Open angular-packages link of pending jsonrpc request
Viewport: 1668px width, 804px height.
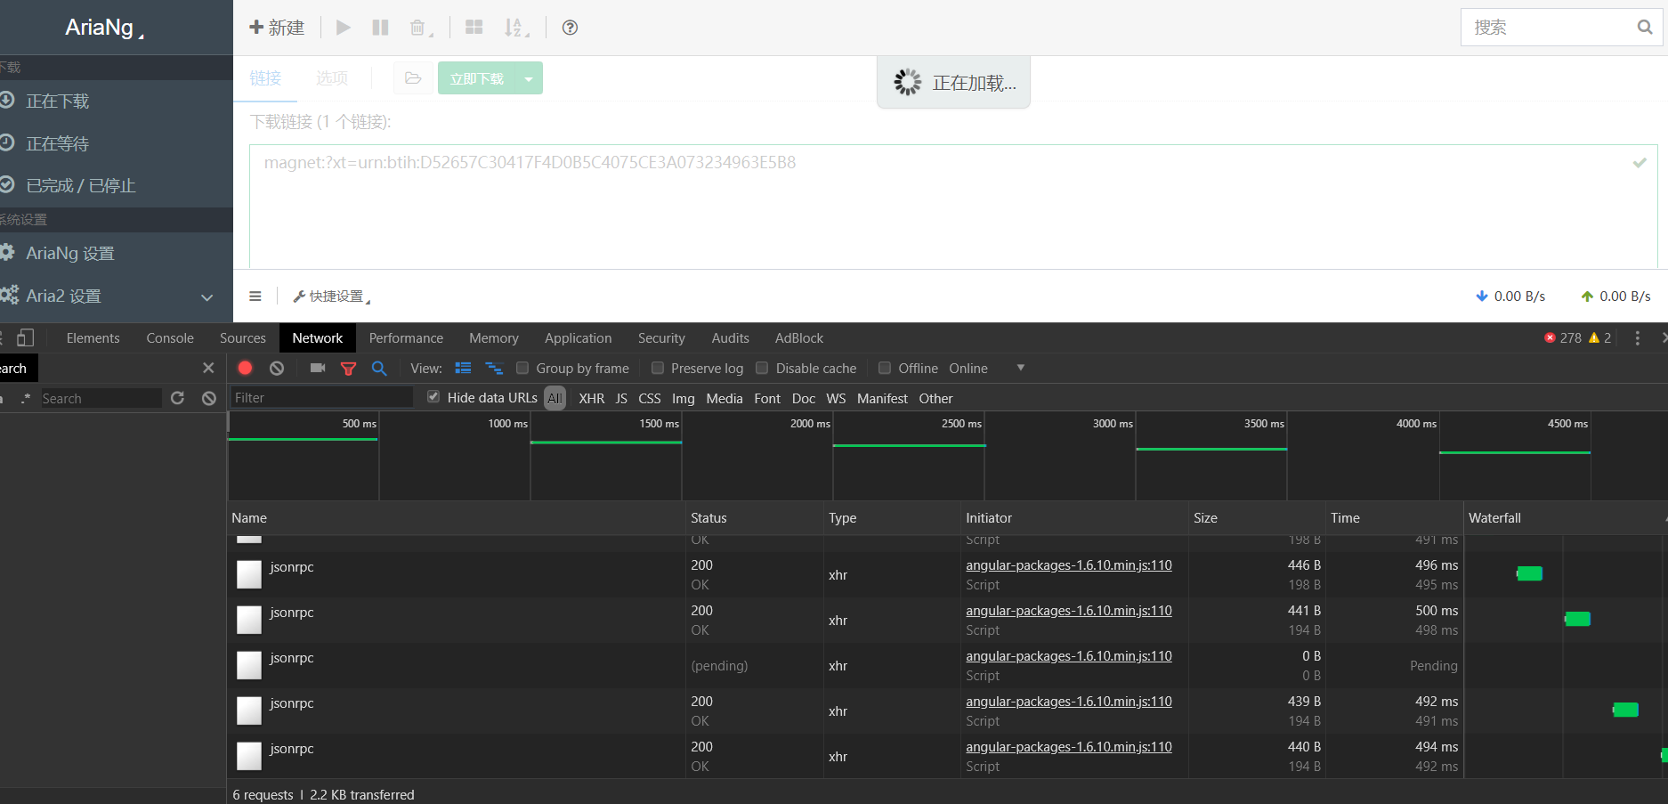(x=1068, y=656)
